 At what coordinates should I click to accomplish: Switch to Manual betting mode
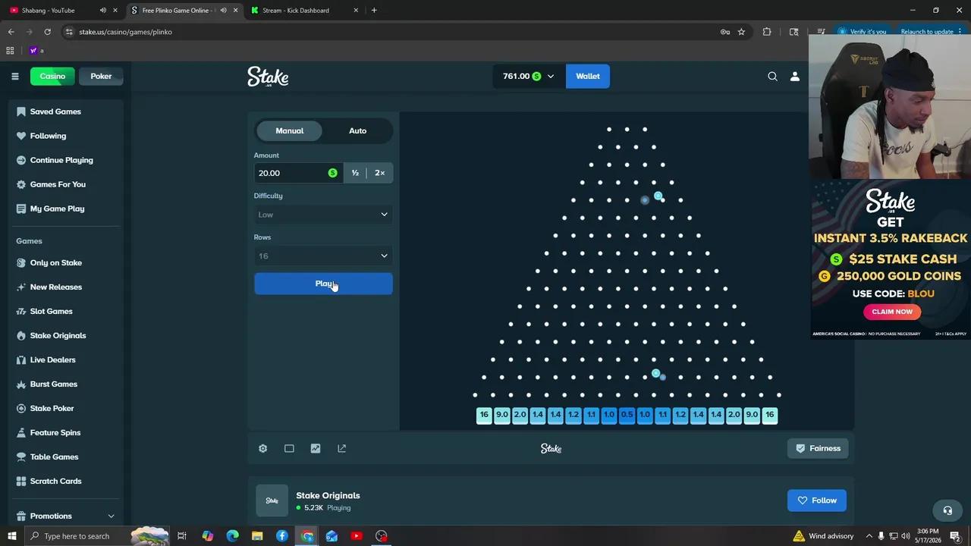click(289, 130)
